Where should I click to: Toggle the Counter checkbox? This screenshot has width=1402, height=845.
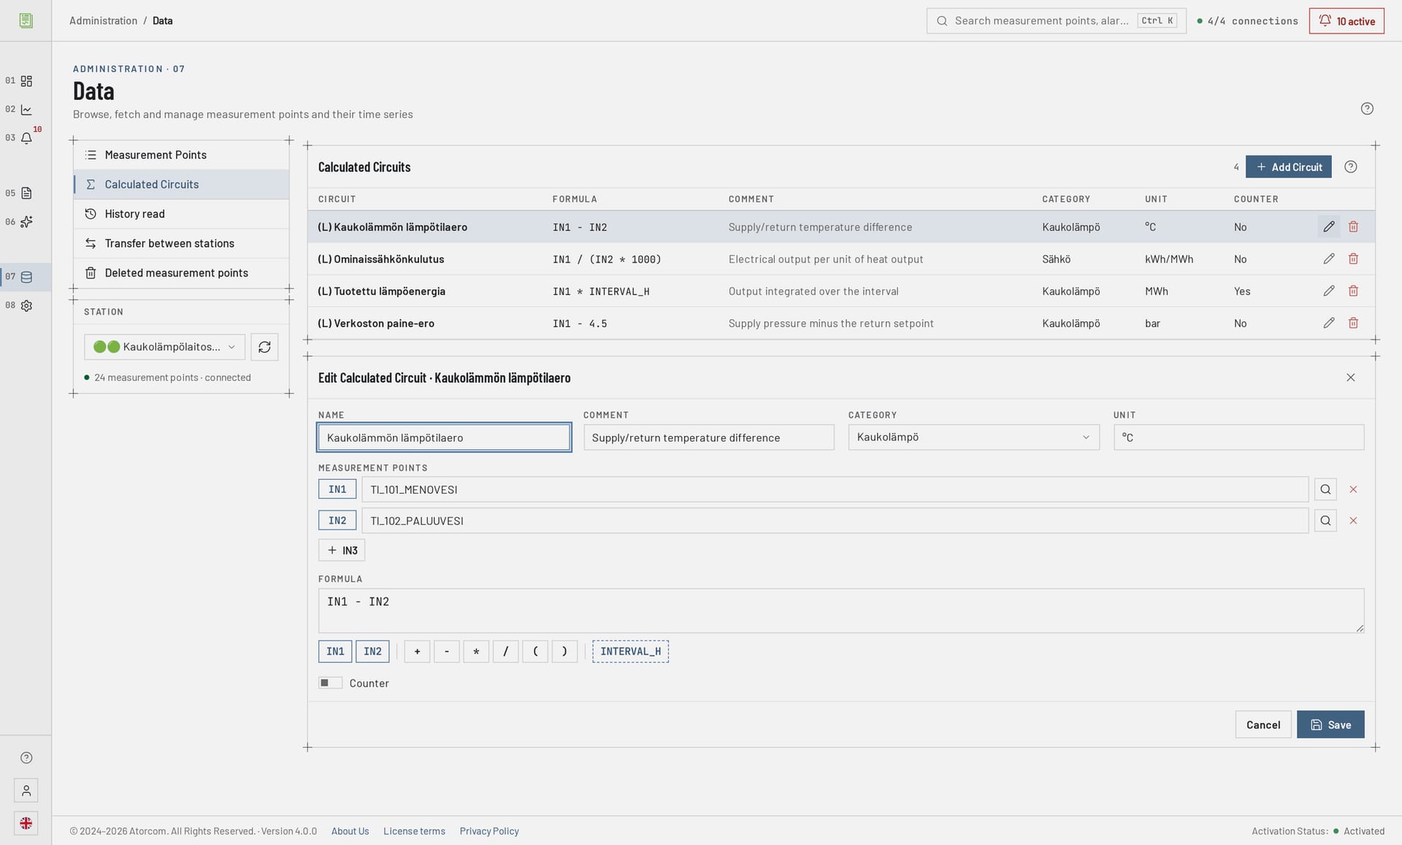coord(330,683)
